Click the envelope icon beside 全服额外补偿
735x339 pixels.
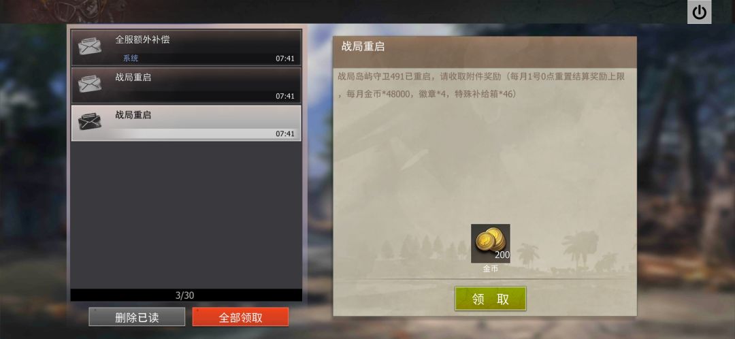pos(90,46)
